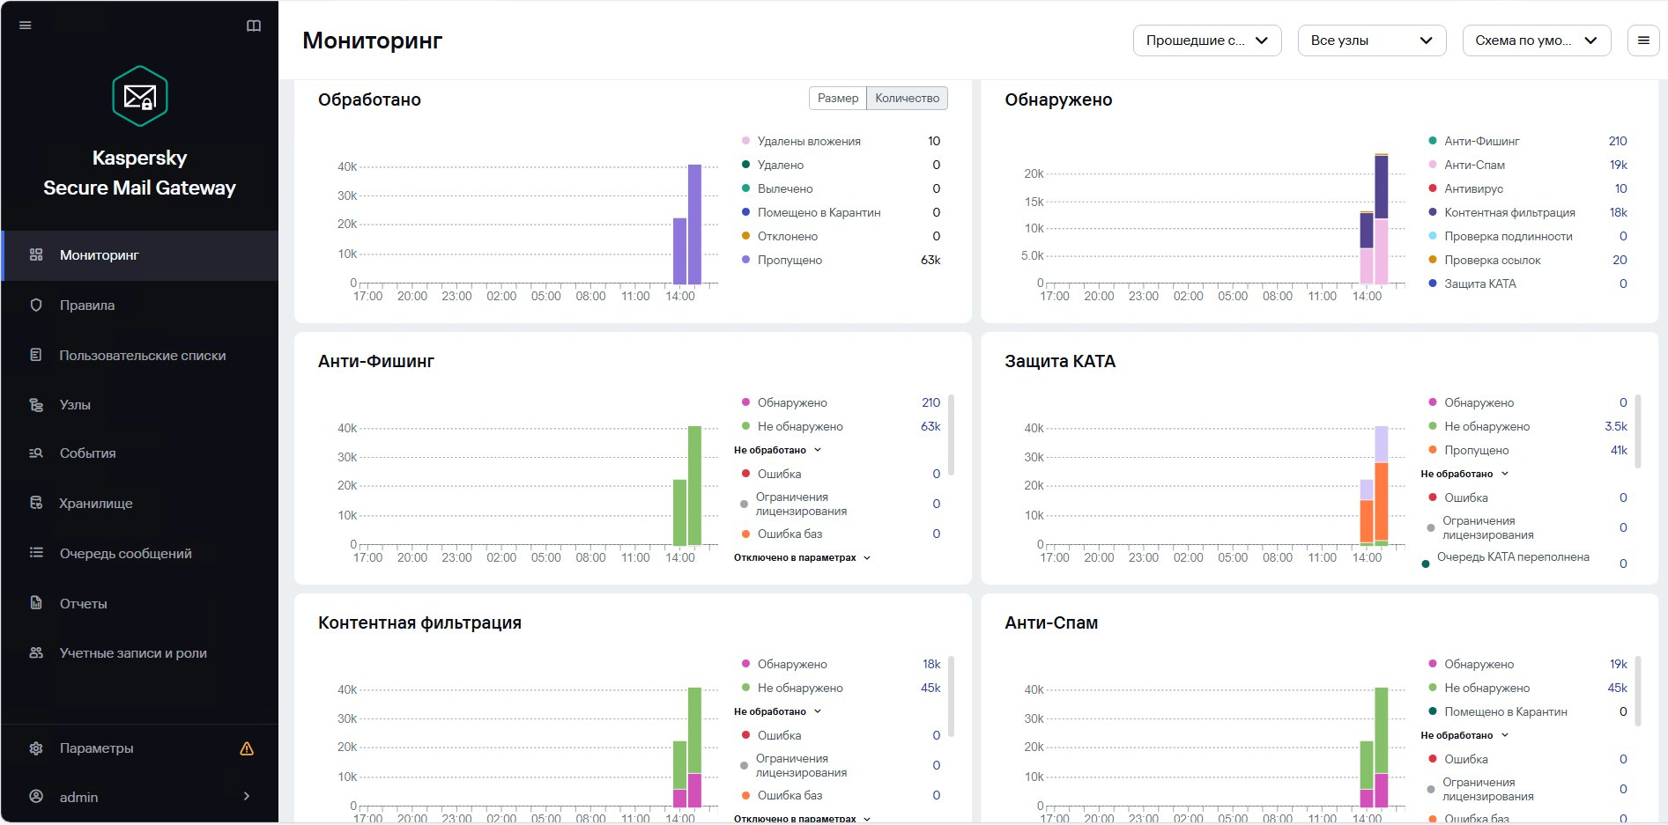
Task: Collapse Не обработано group in Анти-Фишинг legend
Action: (x=777, y=450)
